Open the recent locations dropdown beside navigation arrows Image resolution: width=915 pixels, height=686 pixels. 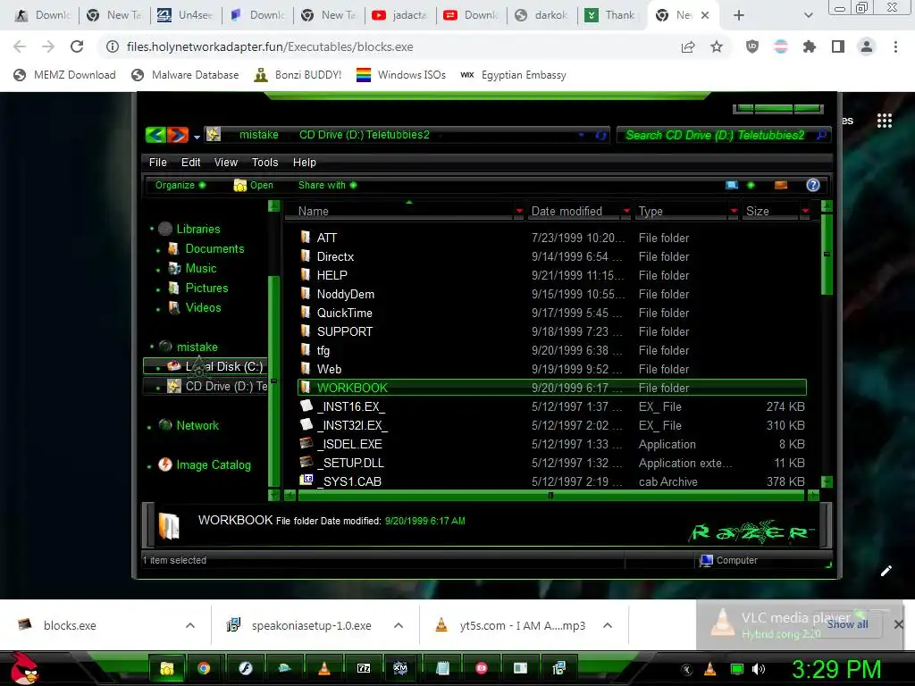coord(197,137)
